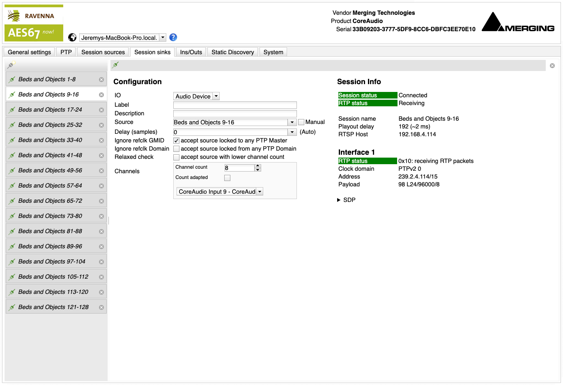
Task: Click the blue help question mark icon
Action: point(173,37)
